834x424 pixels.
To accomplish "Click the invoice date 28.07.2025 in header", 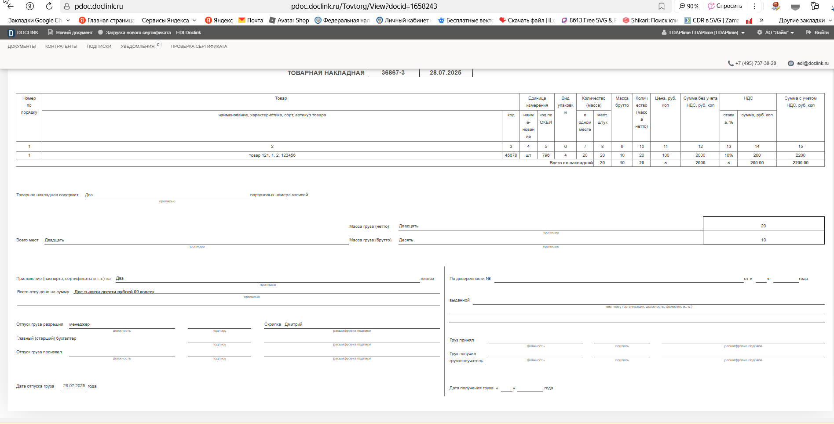I will [446, 72].
